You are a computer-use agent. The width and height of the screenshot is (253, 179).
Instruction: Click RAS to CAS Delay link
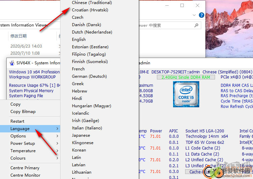tap(237, 91)
